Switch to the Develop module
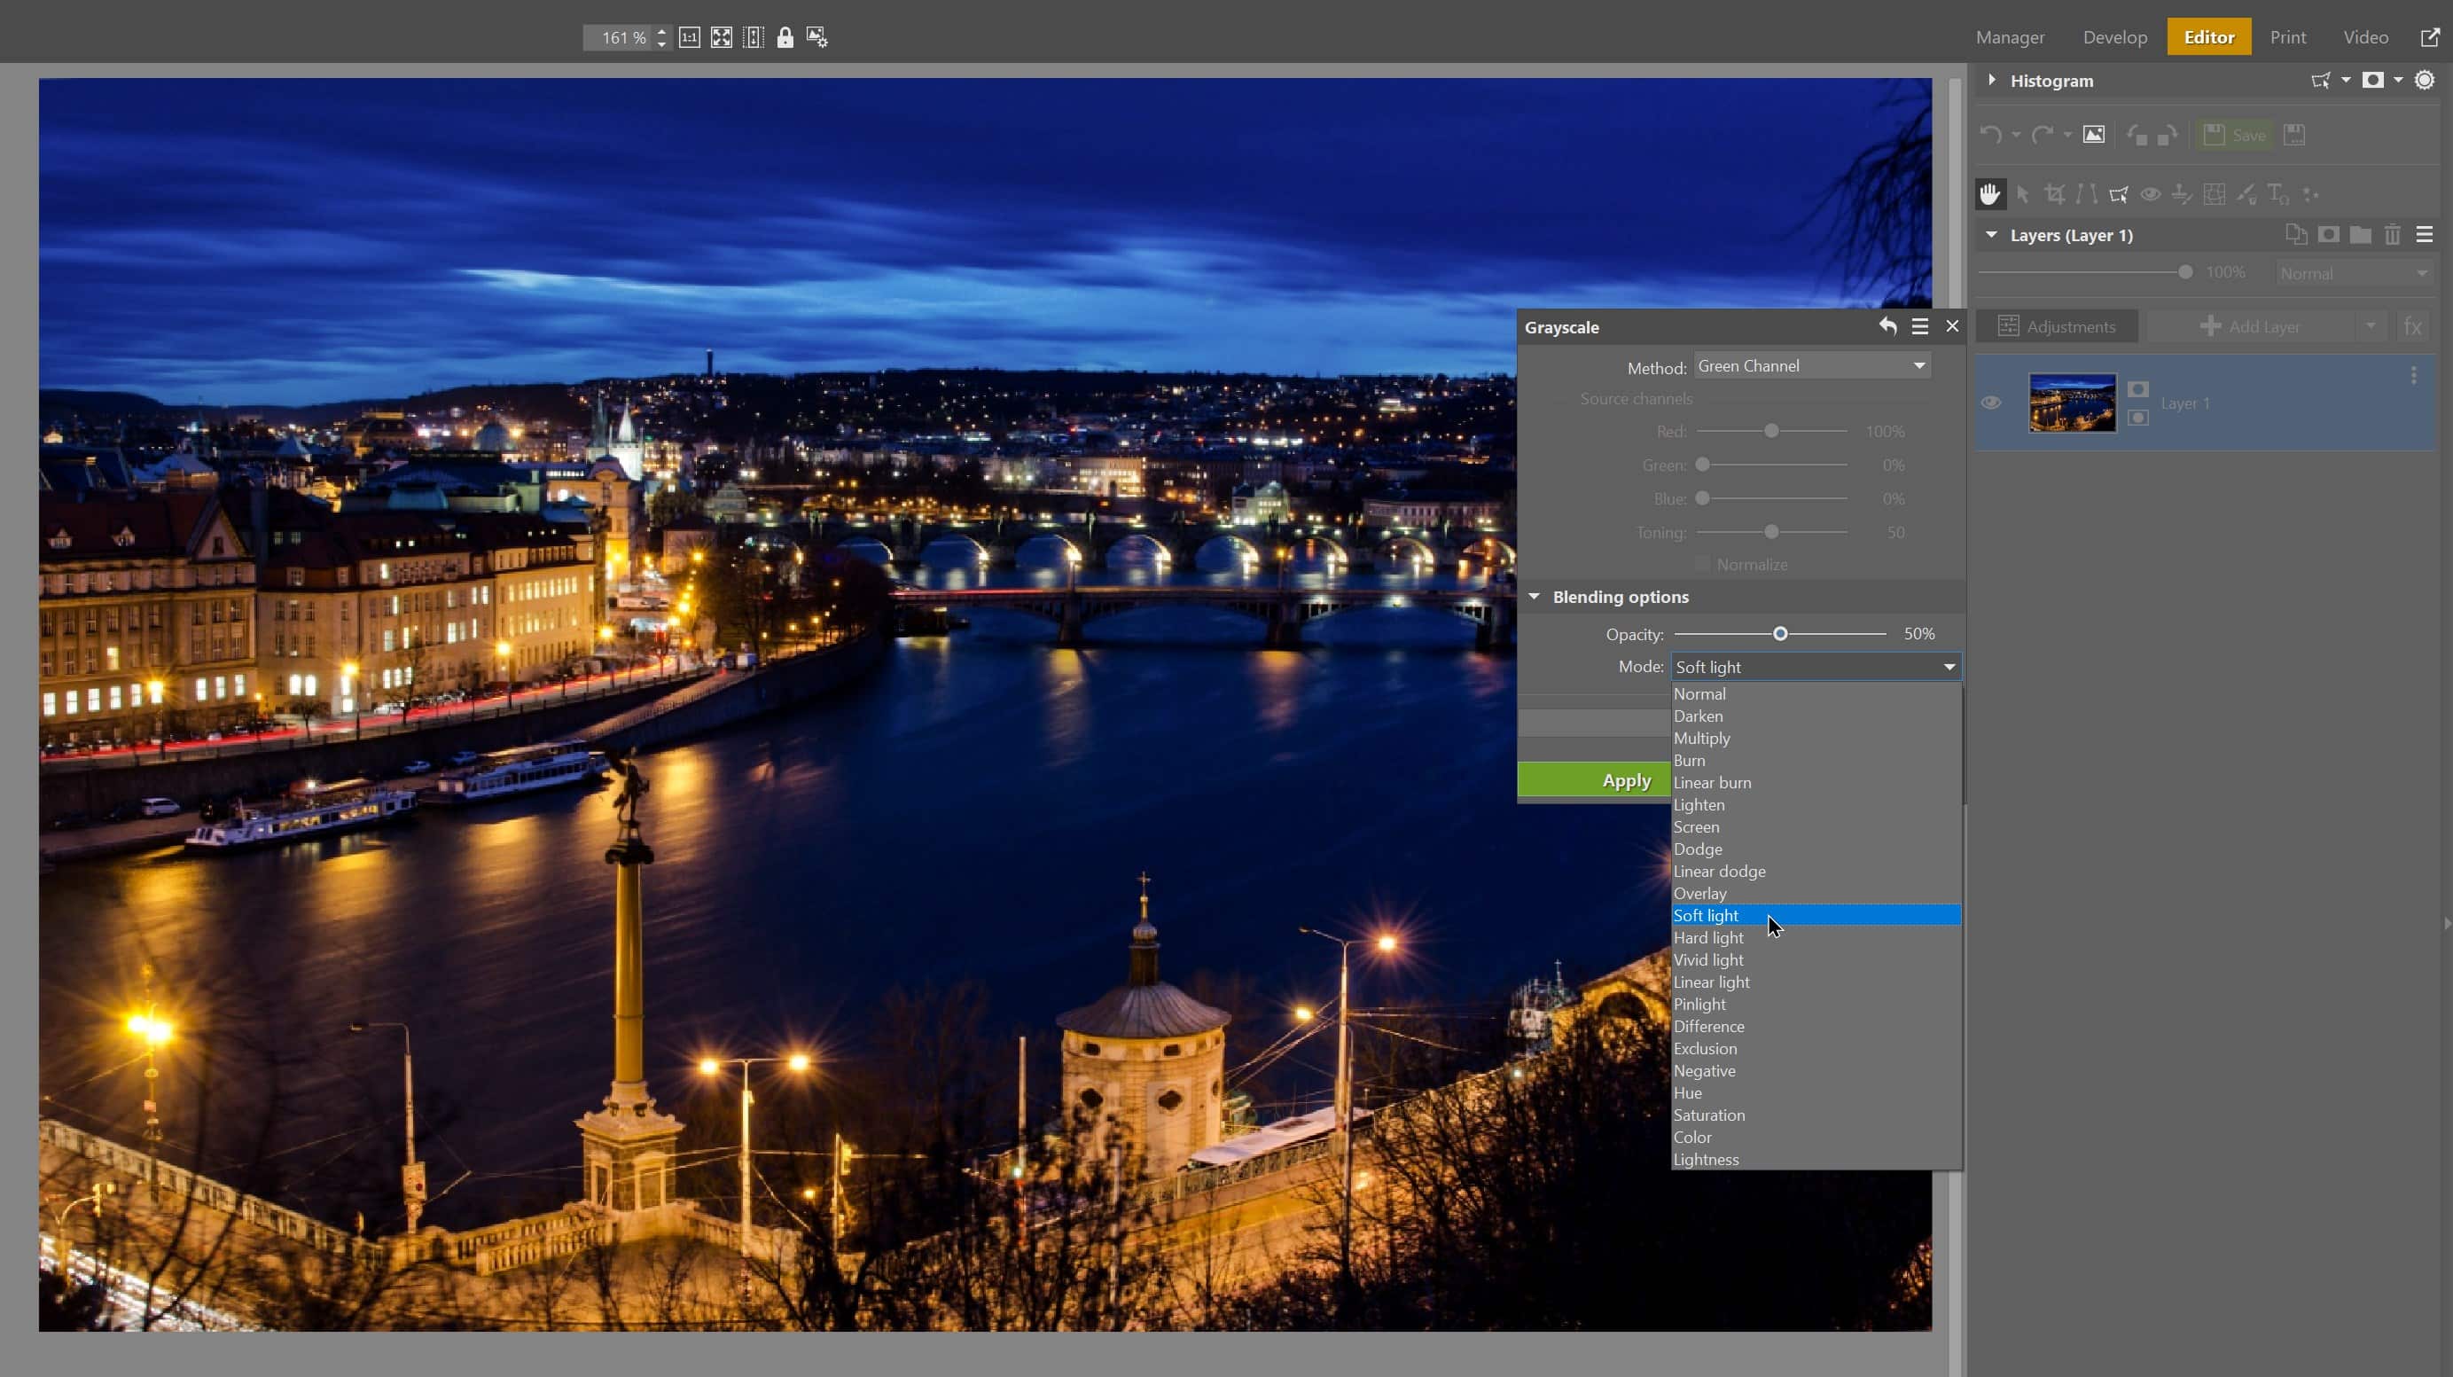The image size is (2453, 1377). [x=2115, y=37]
